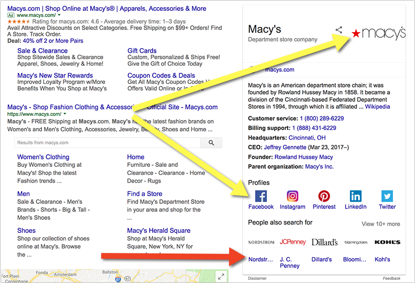Click the Feedback link below the panel
This screenshot has width=415, height=283.
point(391,278)
